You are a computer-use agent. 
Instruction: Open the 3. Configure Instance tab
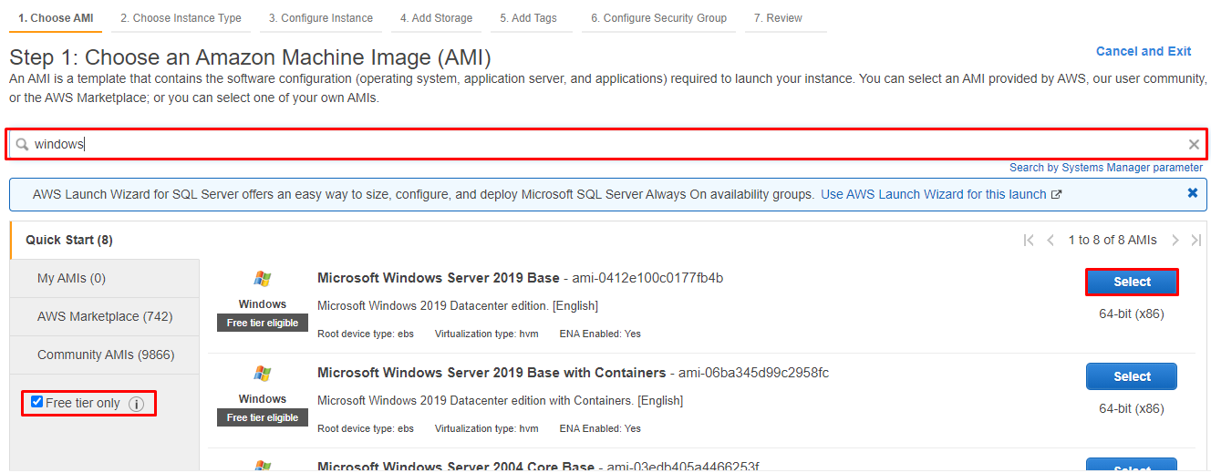tap(321, 18)
